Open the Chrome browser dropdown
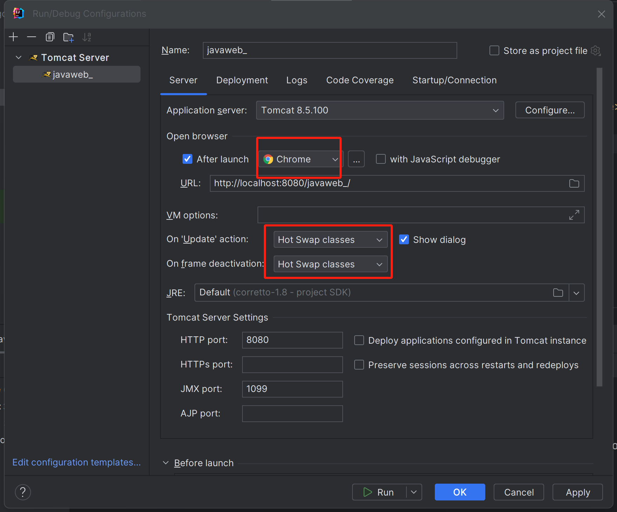 coord(301,159)
